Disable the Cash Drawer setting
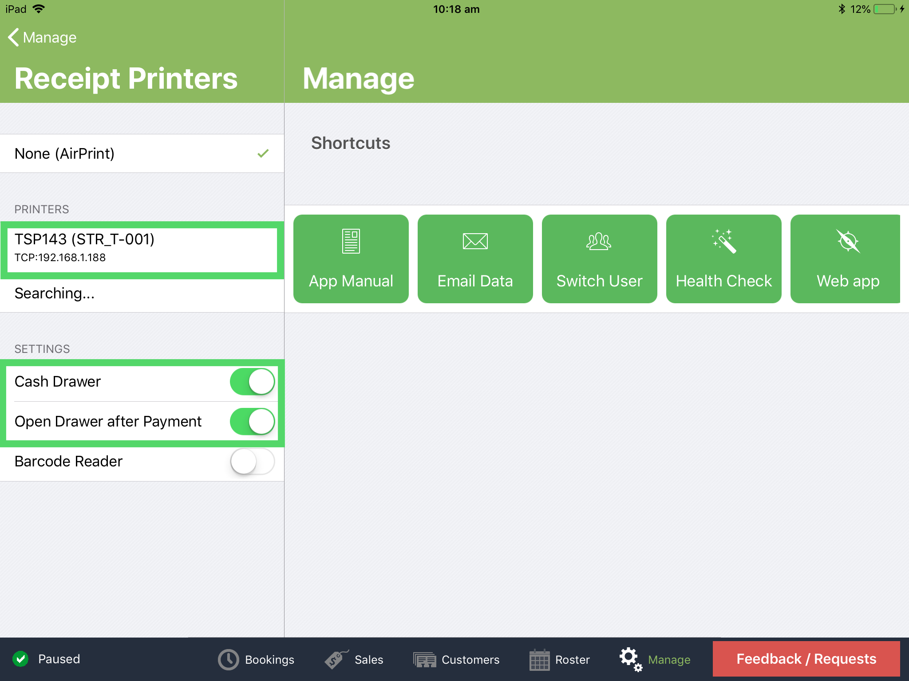Image resolution: width=909 pixels, height=681 pixels. (252, 381)
